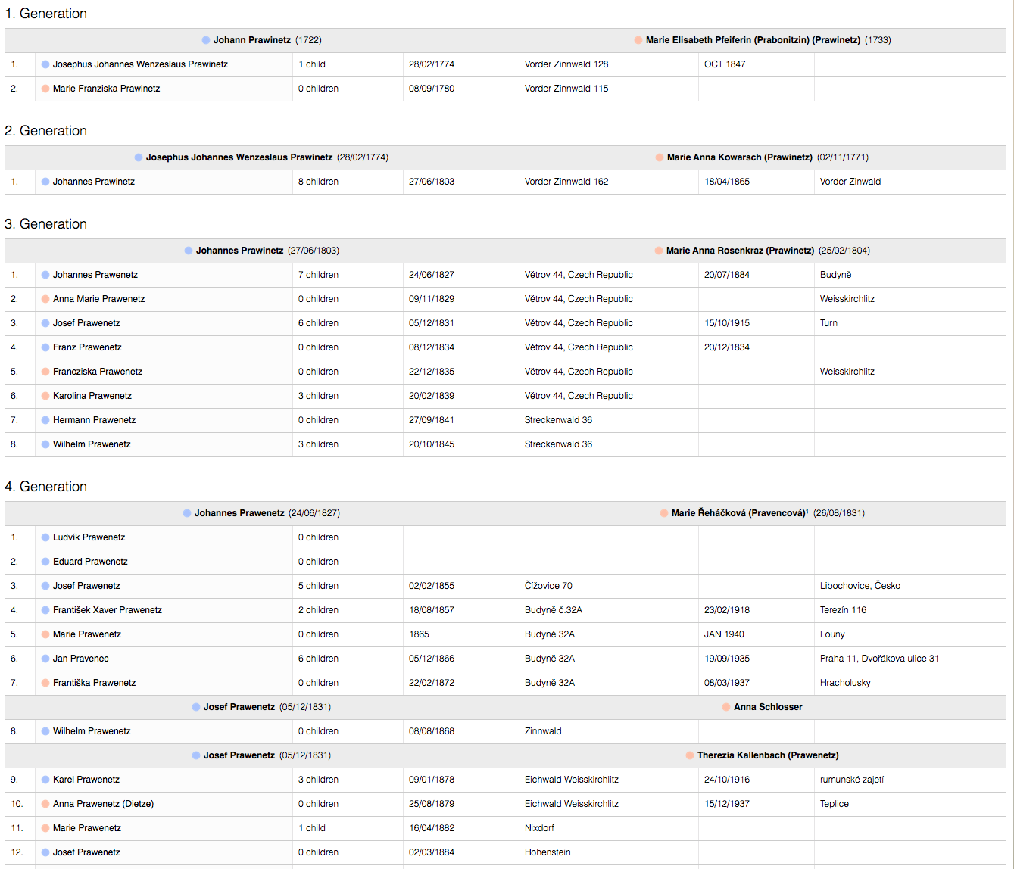
Task: Click the pink dot next to Marie Franziska Prawinetz
Action: click(x=45, y=89)
